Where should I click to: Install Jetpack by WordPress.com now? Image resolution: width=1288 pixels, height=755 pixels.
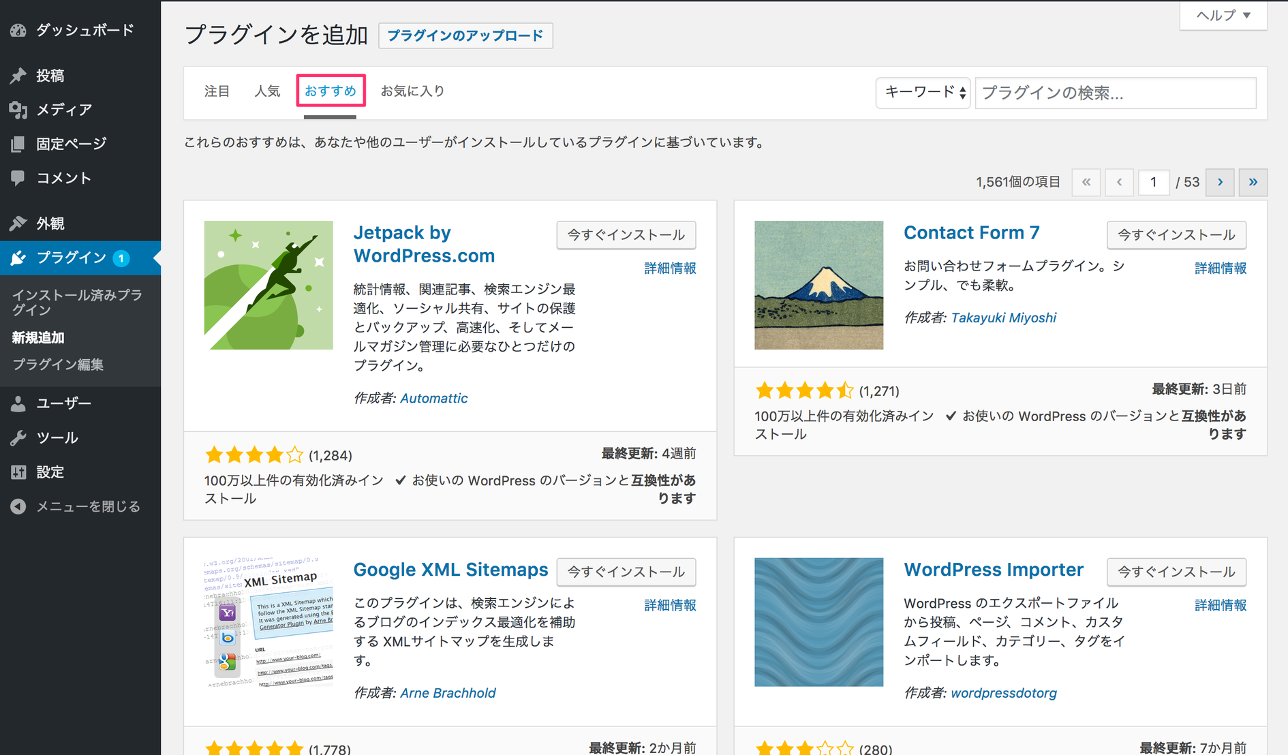click(x=626, y=235)
